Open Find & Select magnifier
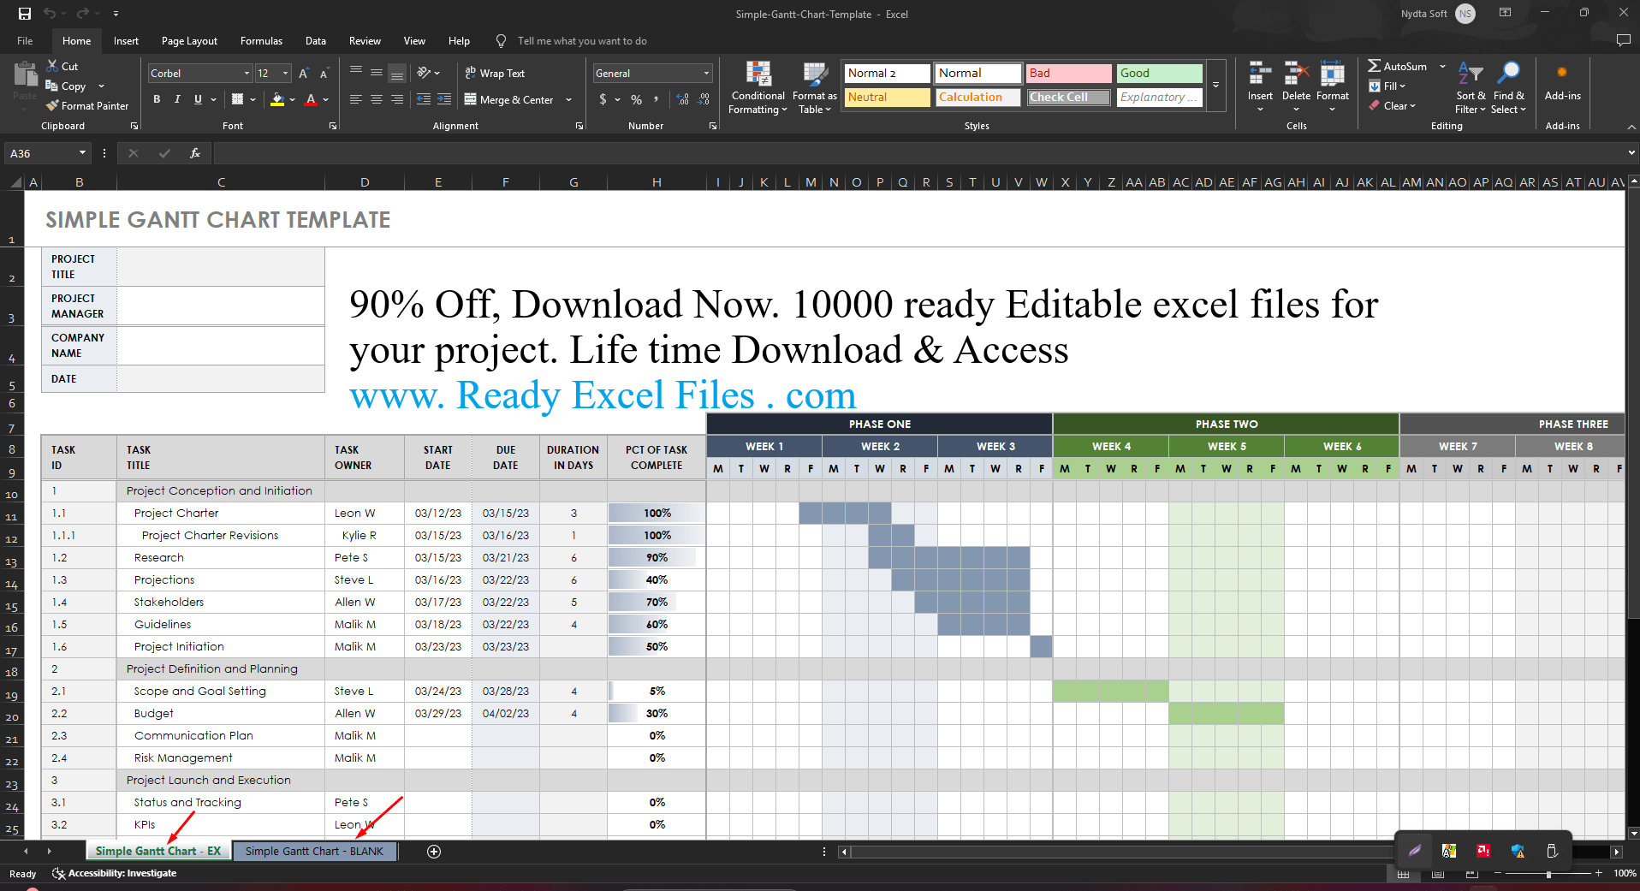 (x=1508, y=87)
